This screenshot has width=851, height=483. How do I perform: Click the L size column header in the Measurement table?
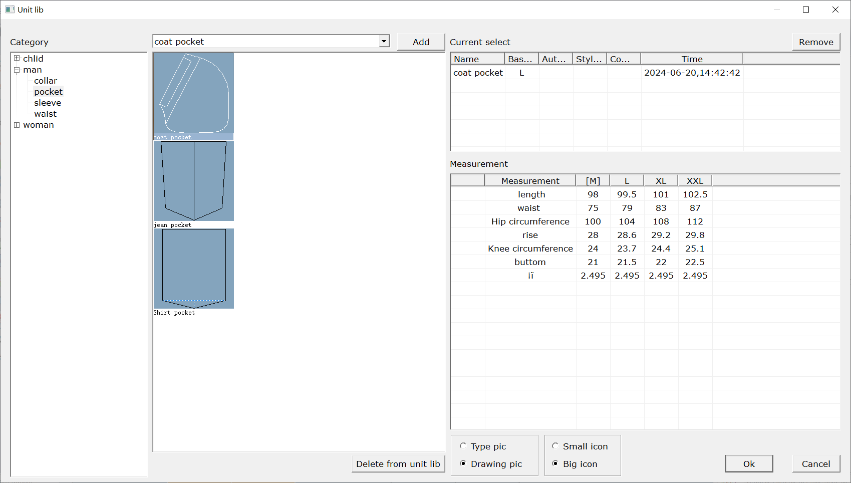[627, 181]
